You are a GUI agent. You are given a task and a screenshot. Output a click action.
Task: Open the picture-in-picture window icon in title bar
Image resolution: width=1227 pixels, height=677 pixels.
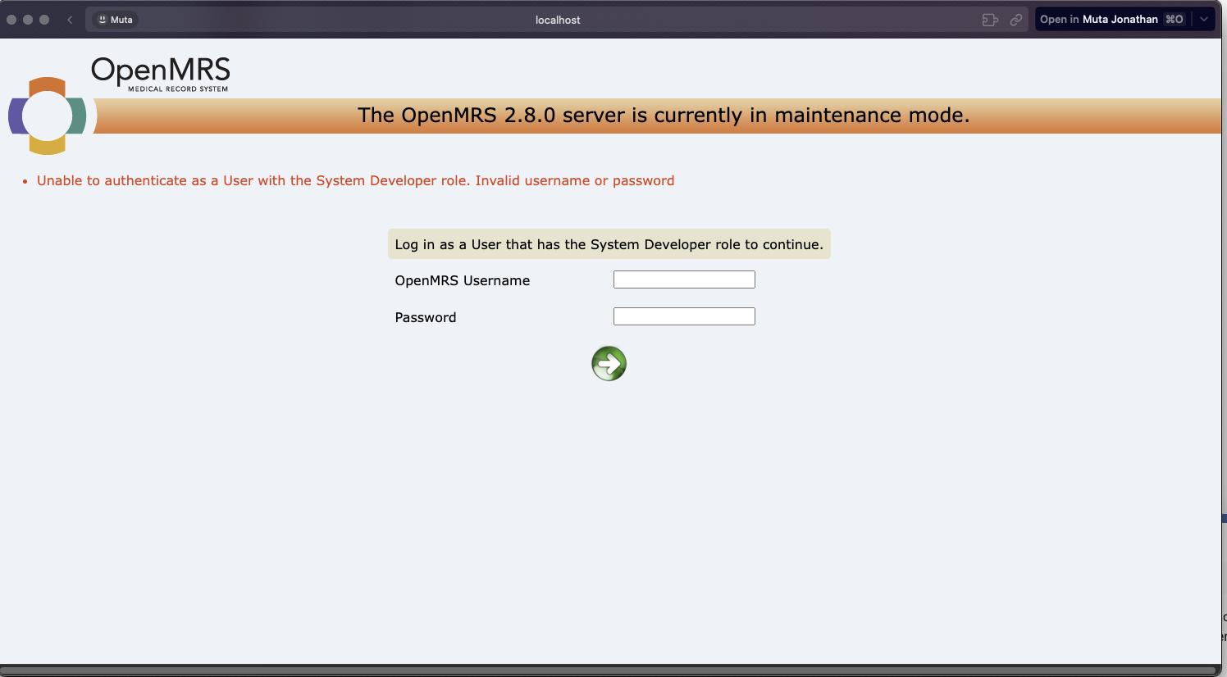click(x=990, y=20)
